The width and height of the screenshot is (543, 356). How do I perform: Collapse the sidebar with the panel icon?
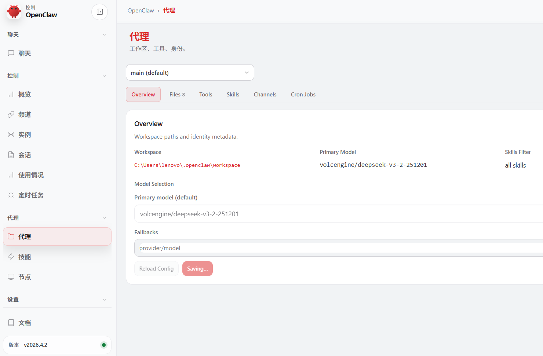pos(99,12)
